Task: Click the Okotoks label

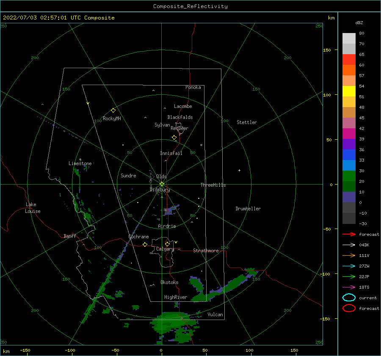Action: (169, 282)
